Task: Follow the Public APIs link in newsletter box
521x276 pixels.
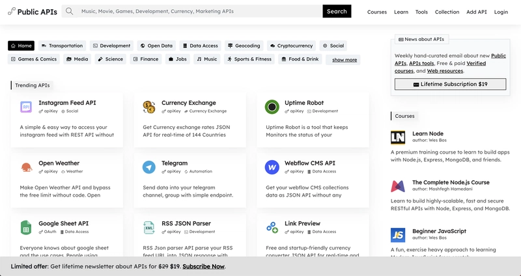Action: (450, 59)
